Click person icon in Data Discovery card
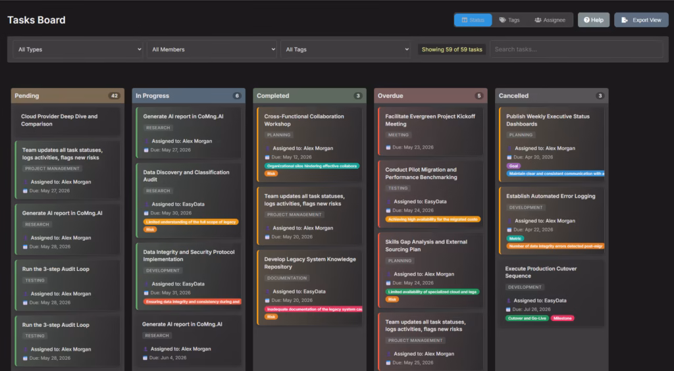 click(x=146, y=205)
